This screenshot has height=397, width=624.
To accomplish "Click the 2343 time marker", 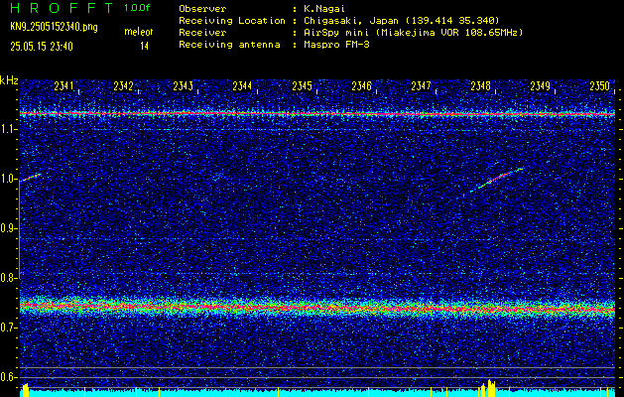I will [x=184, y=86].
